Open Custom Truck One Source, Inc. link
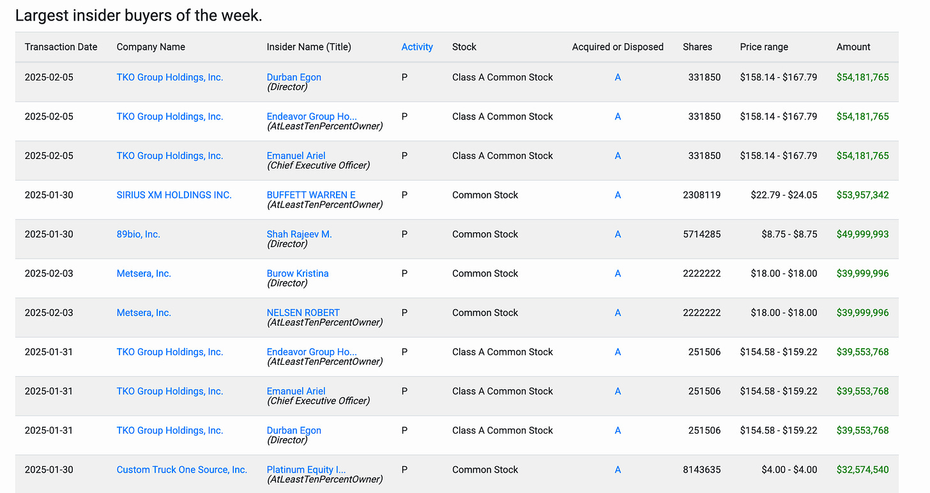The width and height of the screenshot is (930, 493). (x=181, y=470)
